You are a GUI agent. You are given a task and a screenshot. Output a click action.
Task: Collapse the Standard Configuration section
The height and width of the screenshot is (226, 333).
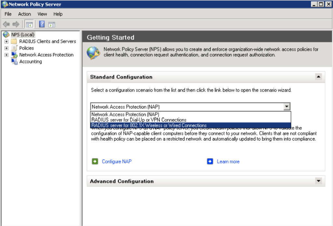[318, 77]
